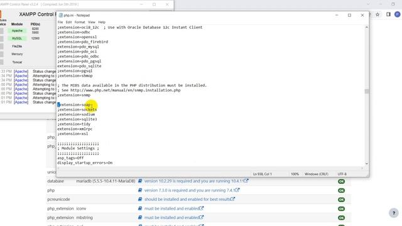Click the scroll-down arrow of Notepad's vertical scrollbar

click(x=367, y=163)
